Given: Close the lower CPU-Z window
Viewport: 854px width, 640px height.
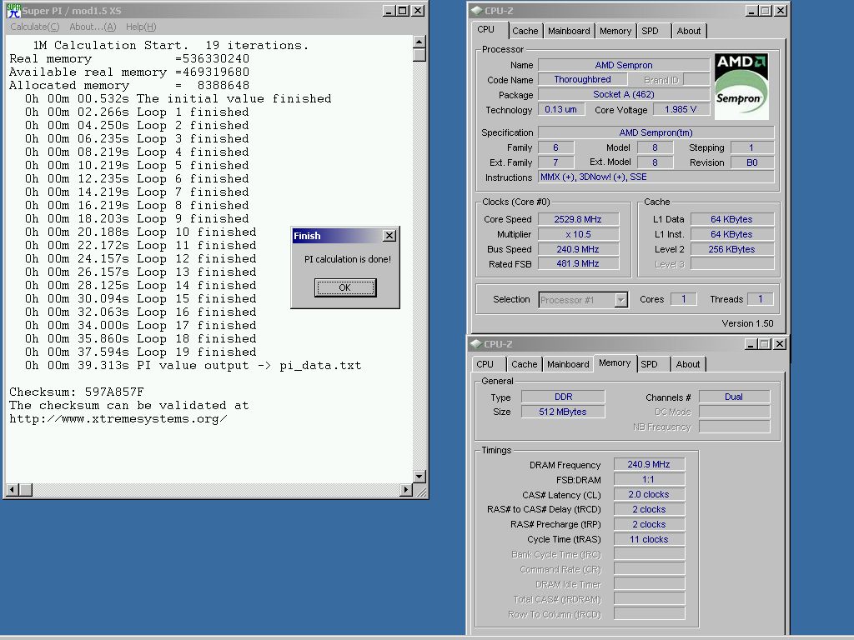Looking at the screenshot, I should pos(780,344).
